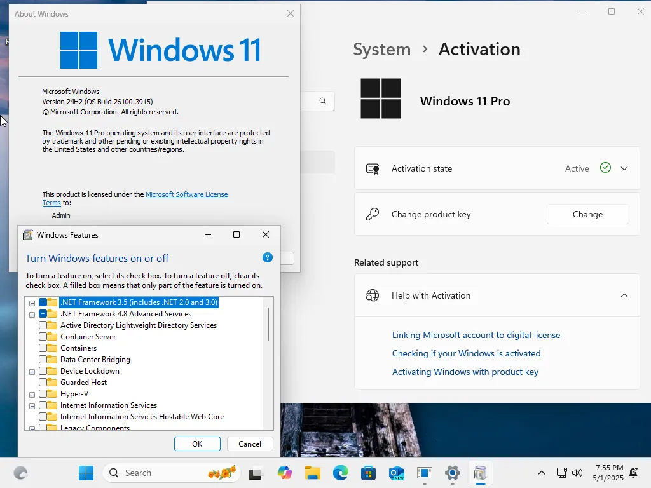Open the Microsoft Software License link
The image size is (651, 488).
coord(187,194)
